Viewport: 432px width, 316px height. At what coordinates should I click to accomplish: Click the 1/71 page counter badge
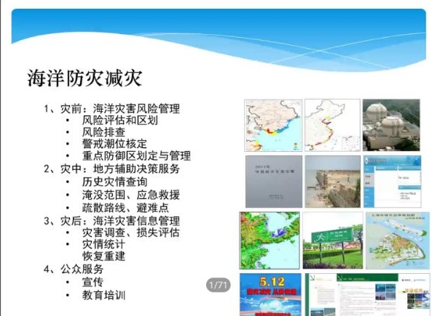pyautogui.click(x=219, y=285)
